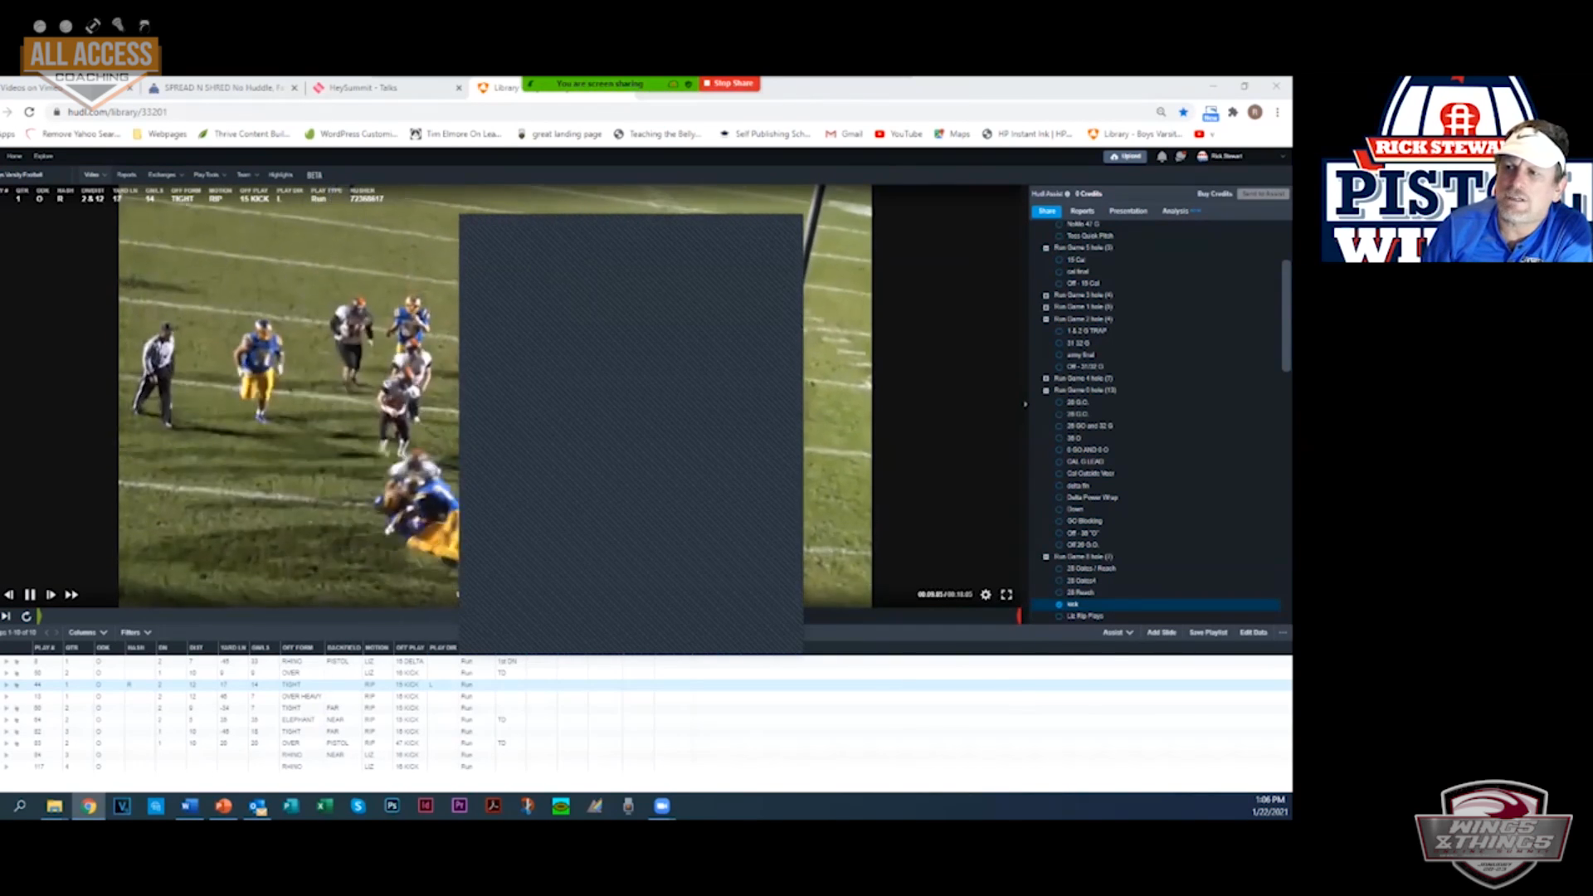Open the Chrome search magnifier icon
The height and width of the screenshot is (896, 1593).
[x=1161, y=112]
